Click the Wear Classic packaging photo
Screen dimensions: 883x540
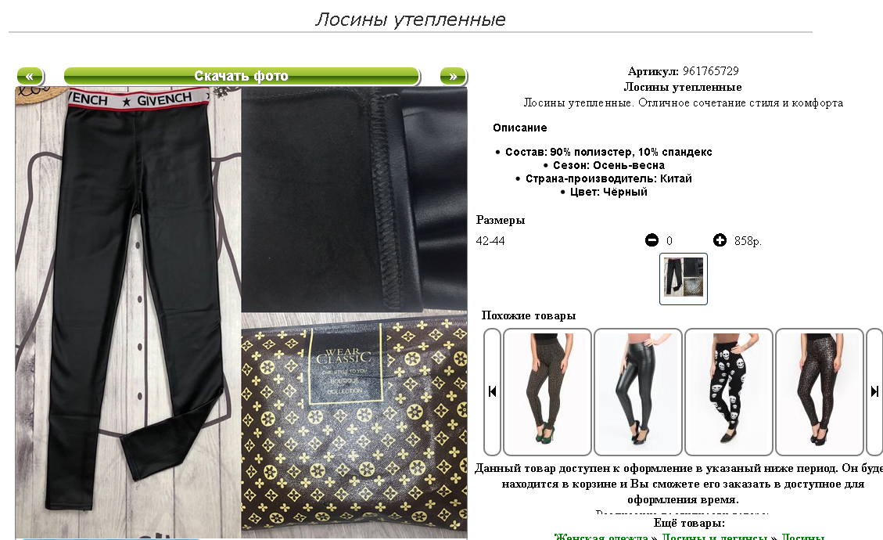(354, 426)
